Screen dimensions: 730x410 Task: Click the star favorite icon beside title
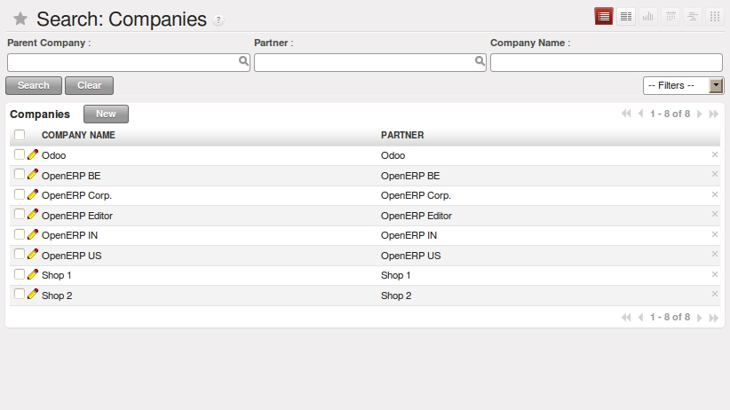(x=20, y=20)
